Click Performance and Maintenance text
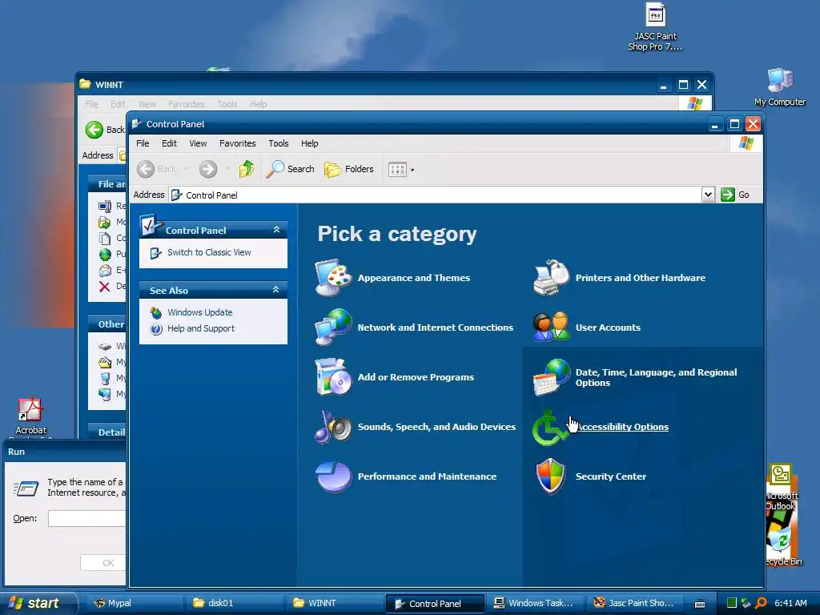820x615 pixels. (427, 476)
